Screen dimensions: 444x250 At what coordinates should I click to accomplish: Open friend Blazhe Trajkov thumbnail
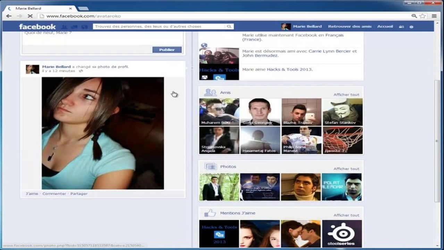click(301, 112)
